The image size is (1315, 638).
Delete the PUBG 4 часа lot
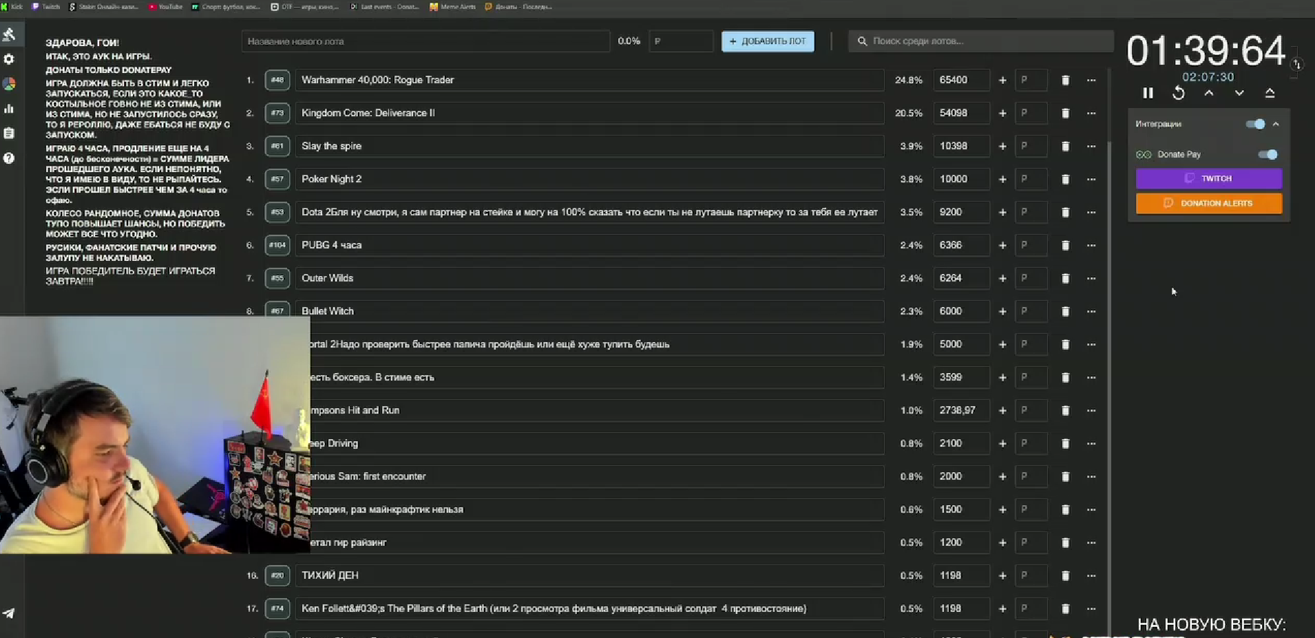(x=1065, y=245)
